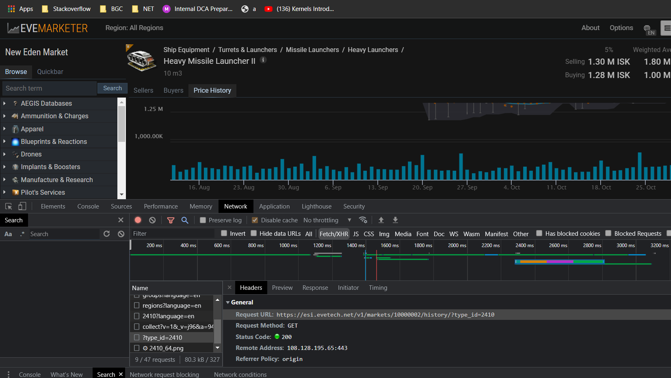Viewport: 671px width, 378px height.
Task: Click the market Search term input field
Action: [x=50, y=88]
